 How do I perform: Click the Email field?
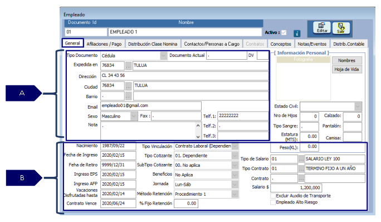151,106
